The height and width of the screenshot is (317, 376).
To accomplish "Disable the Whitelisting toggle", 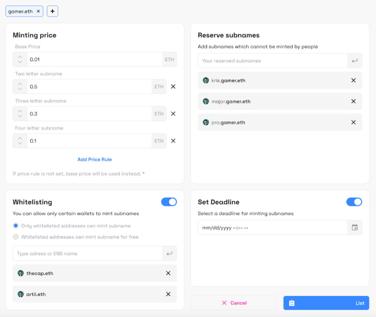I will (169, 202).
